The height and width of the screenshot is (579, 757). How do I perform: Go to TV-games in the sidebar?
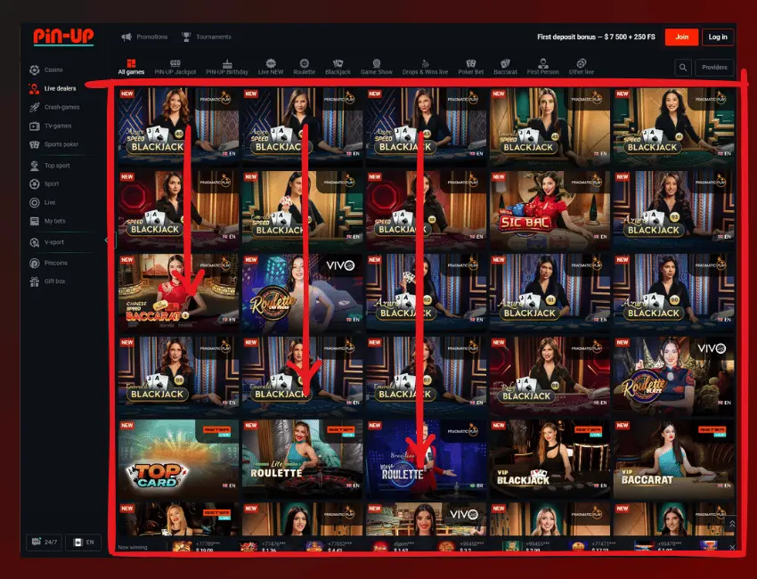50,126
